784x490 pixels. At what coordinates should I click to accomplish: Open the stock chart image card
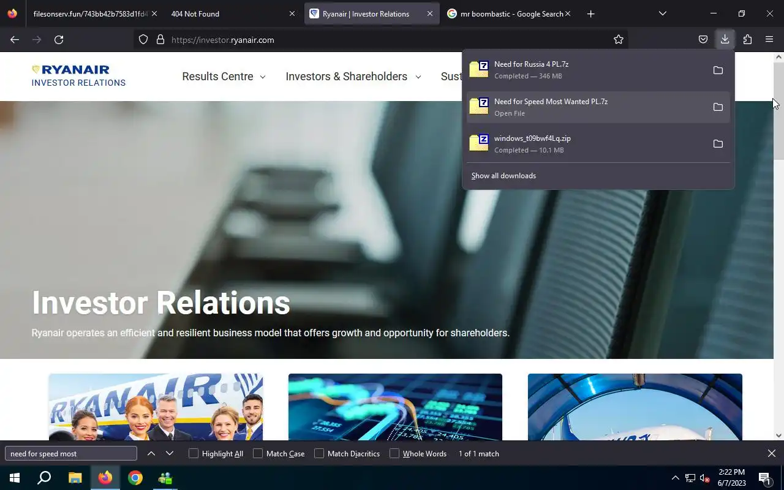click(395, 407)
